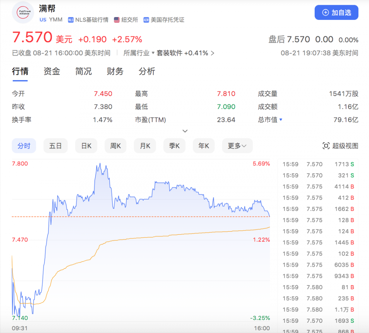The image size is (369, 333).
Task: Click the US market label next to YMM
Action: pos(43,20)
